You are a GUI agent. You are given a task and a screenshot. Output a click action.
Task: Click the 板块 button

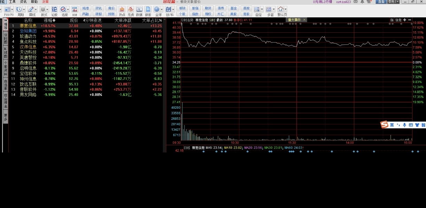[x=182, y=8]
